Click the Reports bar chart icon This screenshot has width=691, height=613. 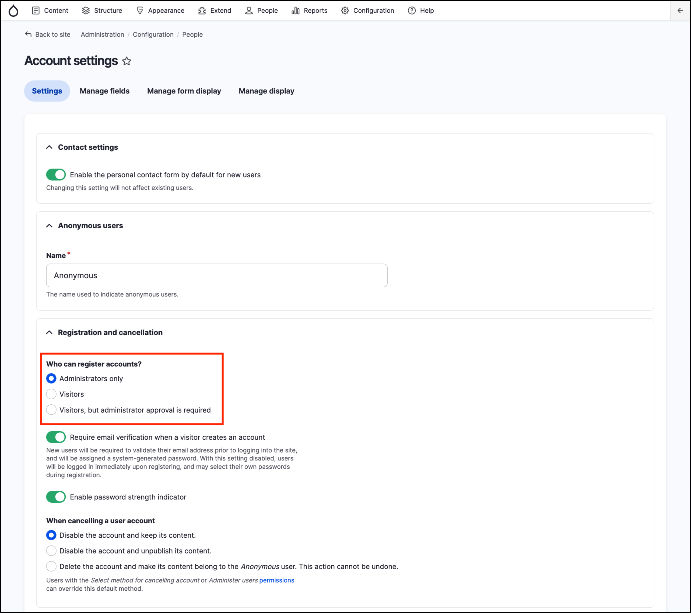(x=296, y=10)
